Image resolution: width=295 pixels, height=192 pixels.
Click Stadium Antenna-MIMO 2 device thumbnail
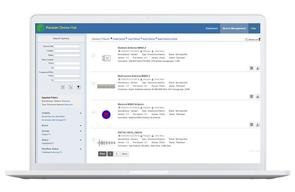106,58
